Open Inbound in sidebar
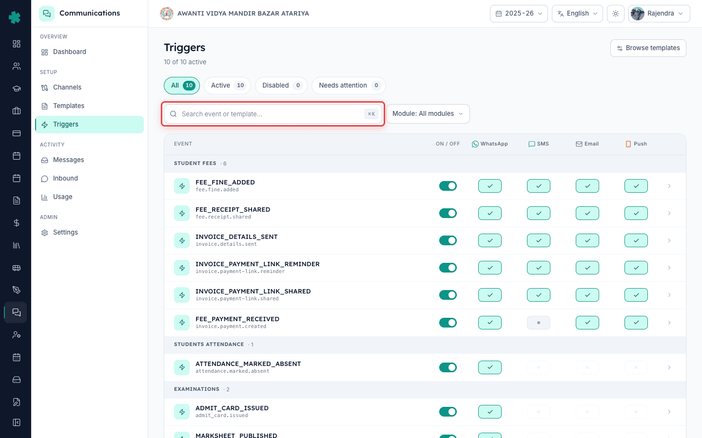This screenshot has height=438, width=702. click(x=89, y=179)
